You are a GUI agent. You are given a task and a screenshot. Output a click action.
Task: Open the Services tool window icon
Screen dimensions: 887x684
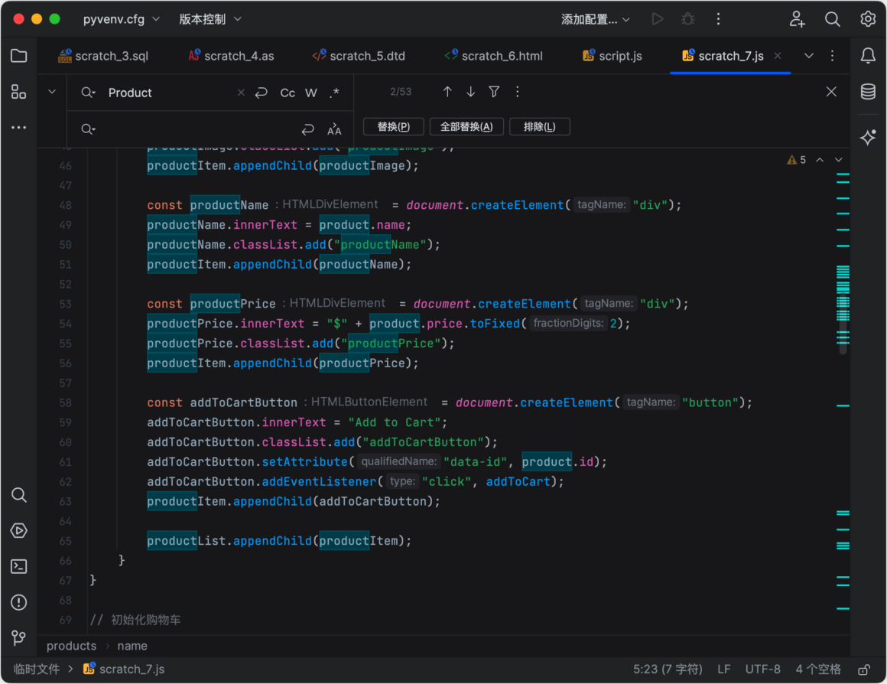point(18,530)
